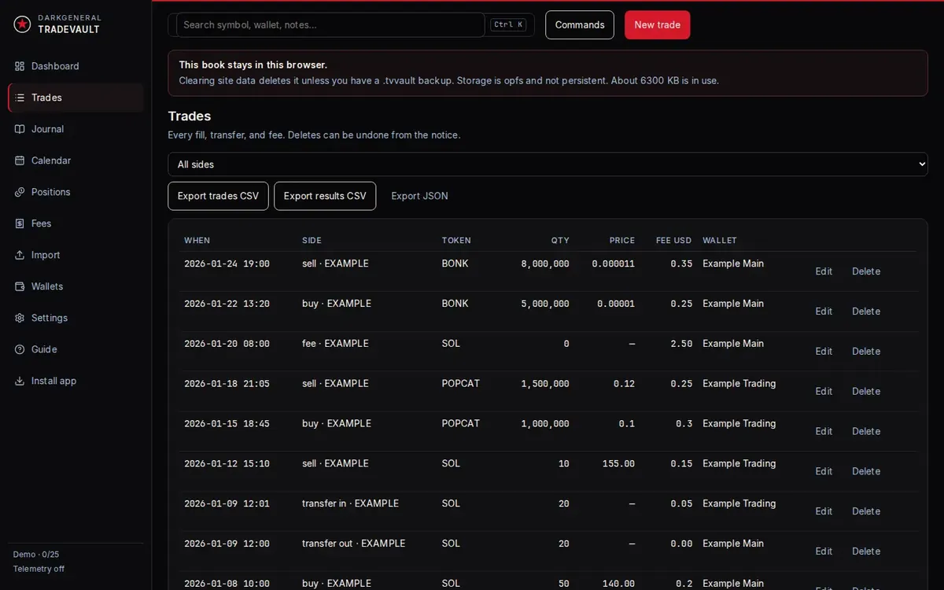Expand the All sides filter dropdown

[548, 164]
